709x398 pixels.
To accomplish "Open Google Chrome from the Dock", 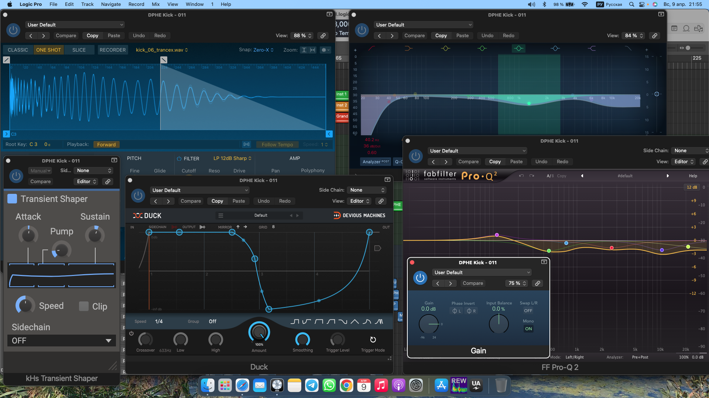I will (346, 386).
